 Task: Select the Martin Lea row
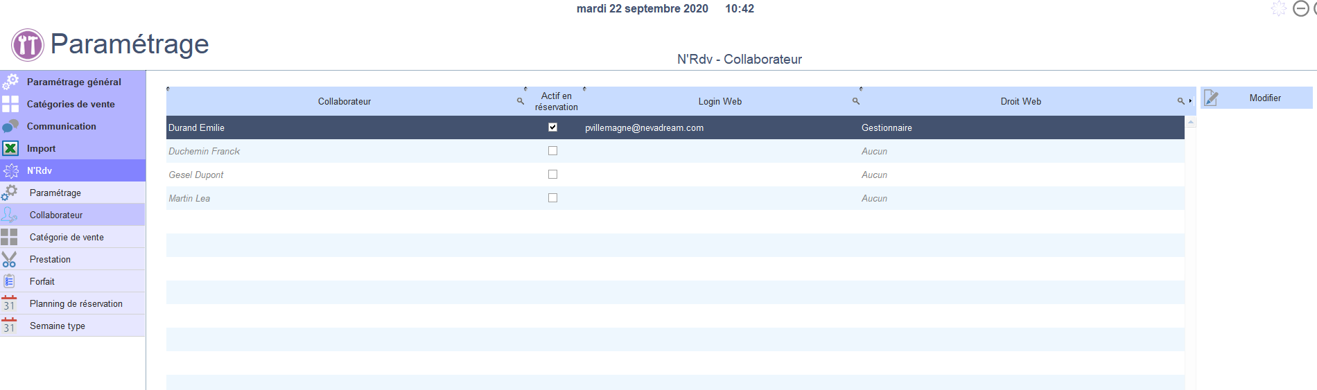tap(675, 198)
